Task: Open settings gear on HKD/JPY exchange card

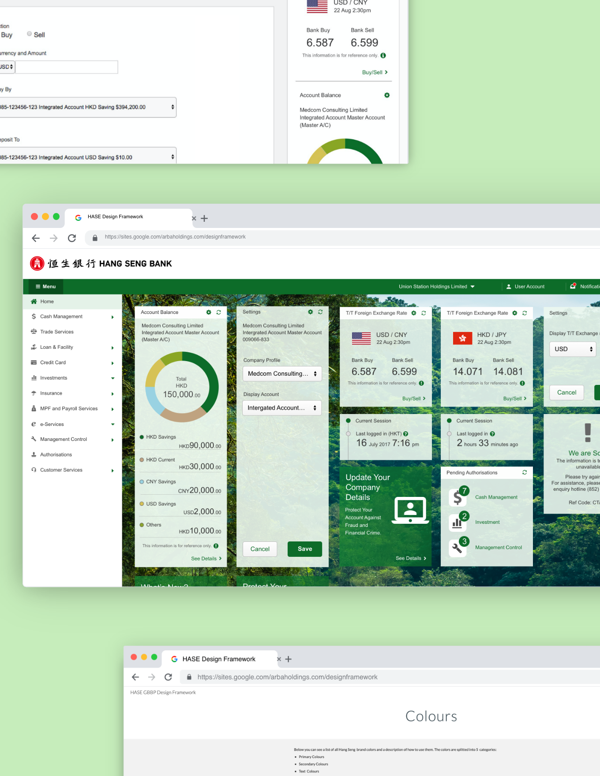Action: tap(515, 313)
